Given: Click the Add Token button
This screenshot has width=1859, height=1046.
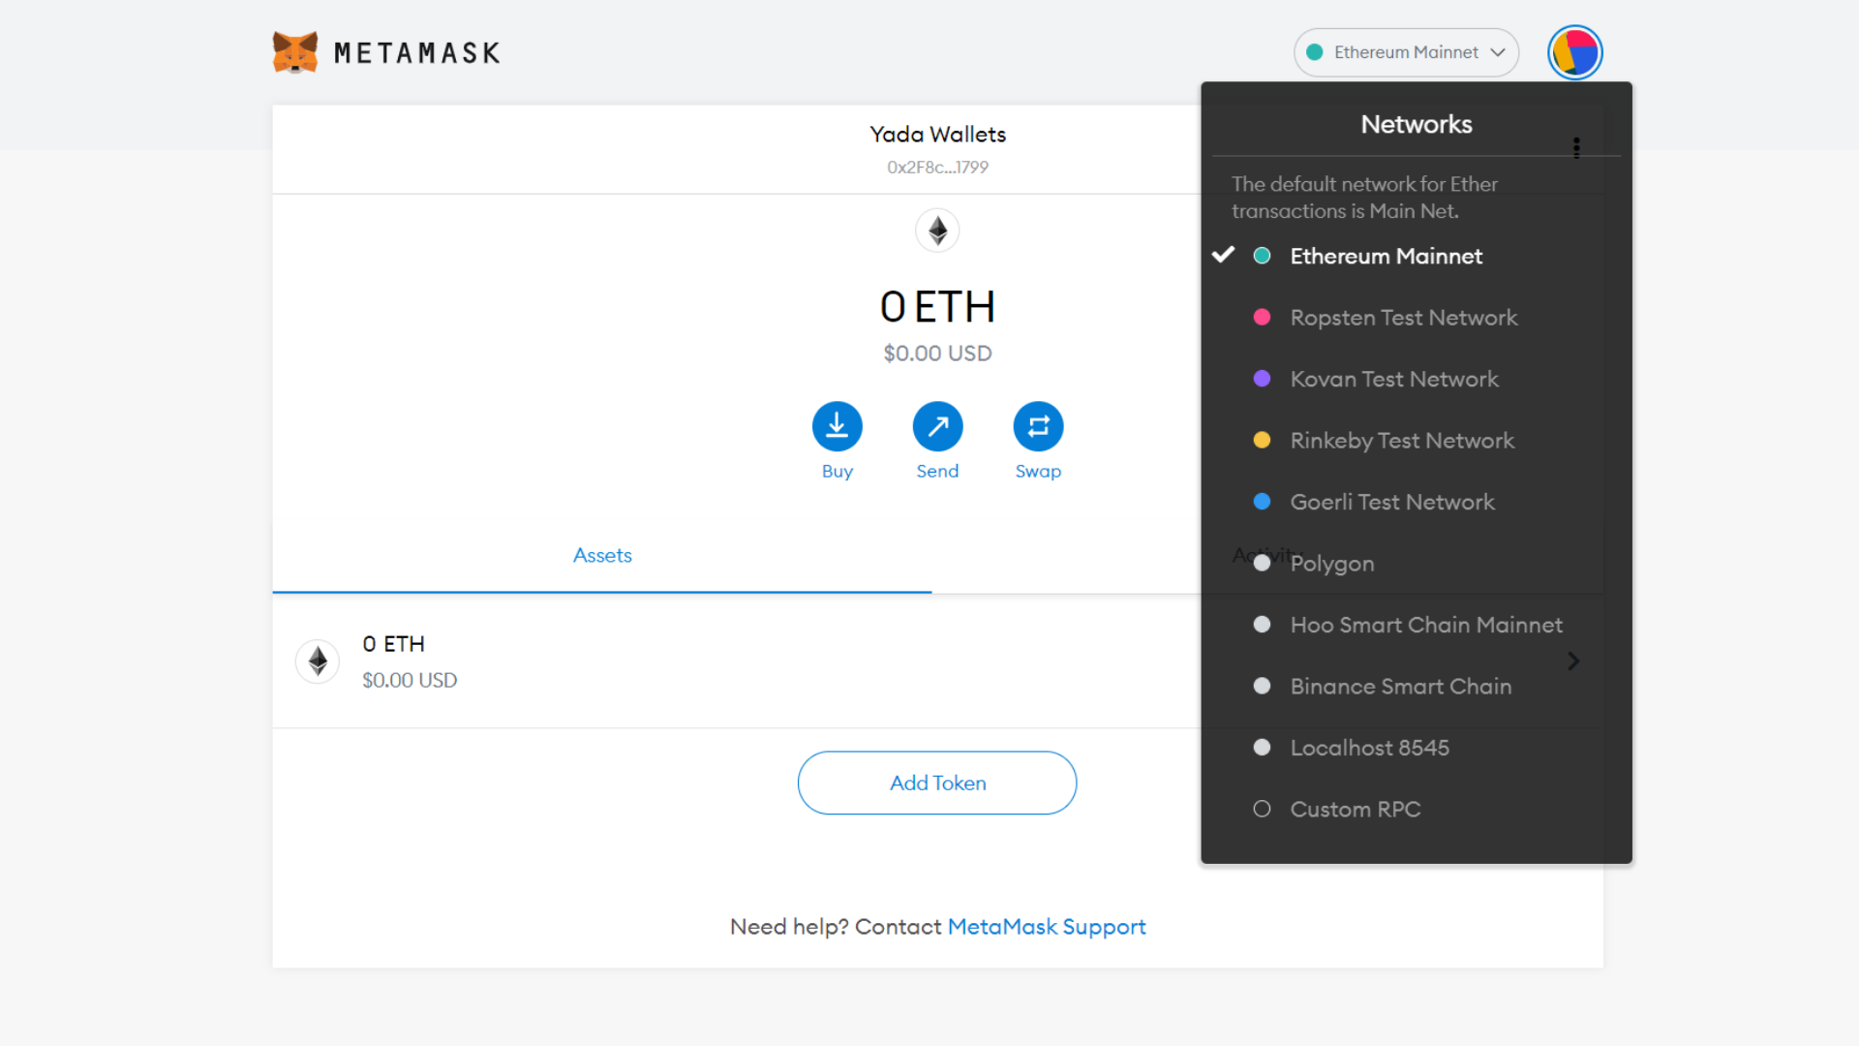Looking at the screenshot, I should 937,783.
